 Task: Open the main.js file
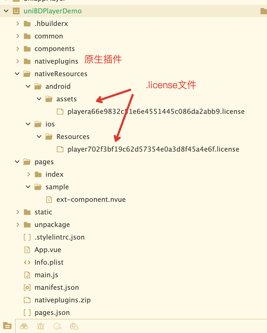point(46,275)
